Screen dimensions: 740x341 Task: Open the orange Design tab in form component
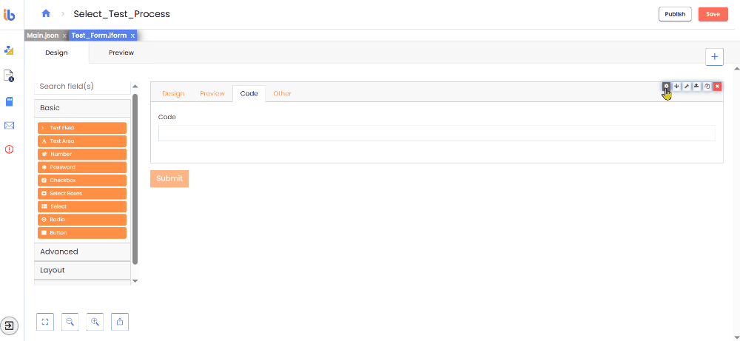(173, 93)
